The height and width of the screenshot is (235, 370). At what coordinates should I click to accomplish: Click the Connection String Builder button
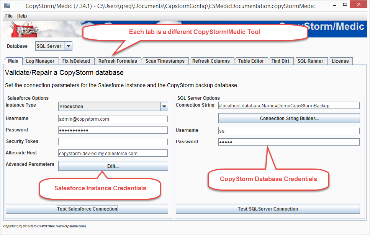click(289, 118)
